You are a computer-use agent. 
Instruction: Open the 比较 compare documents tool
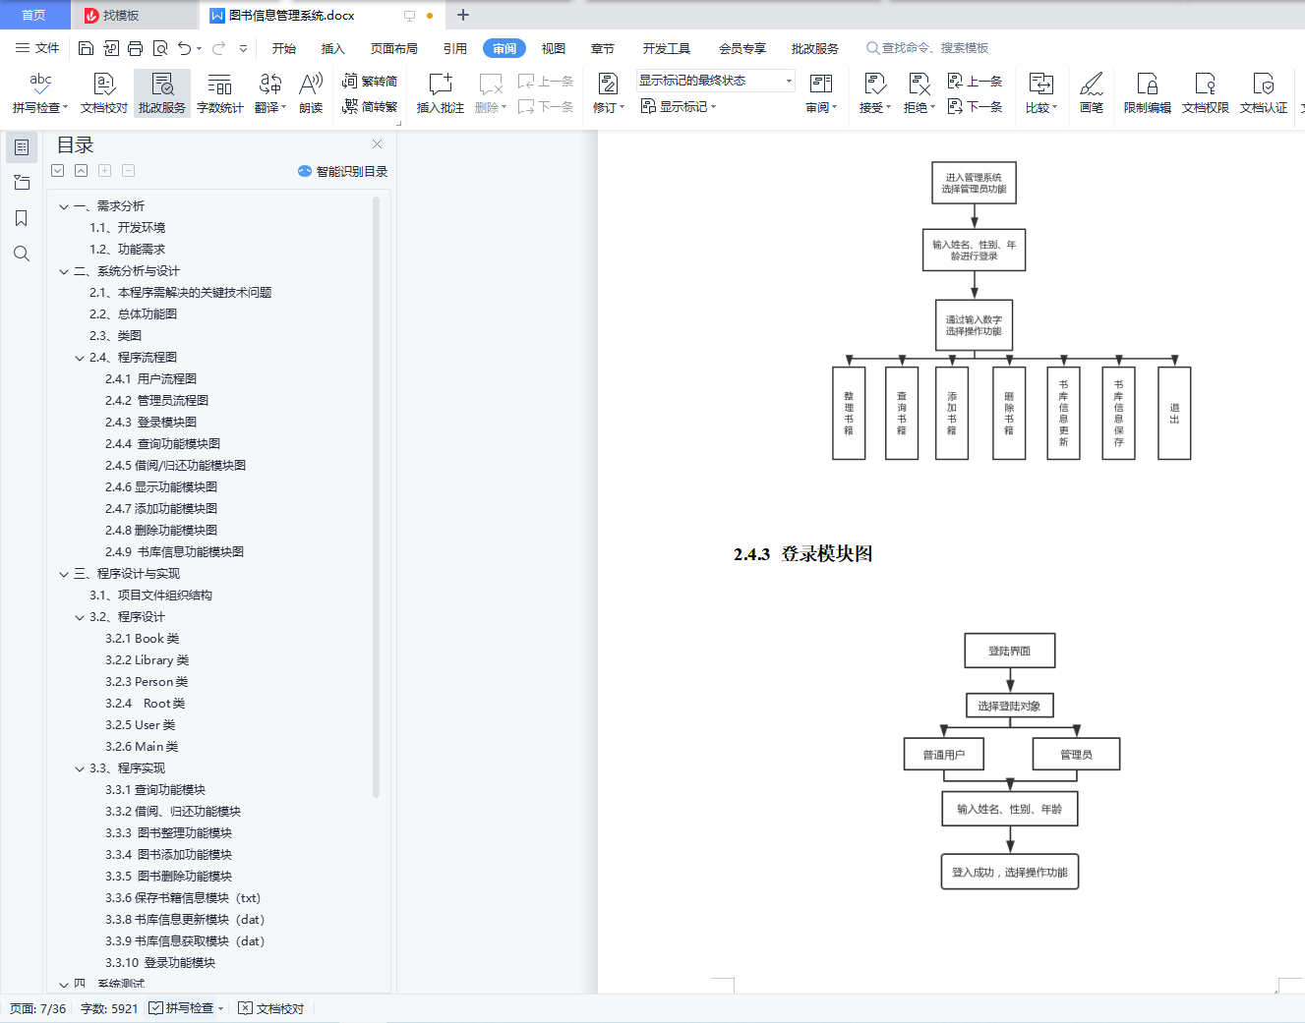coord(1041,93)
